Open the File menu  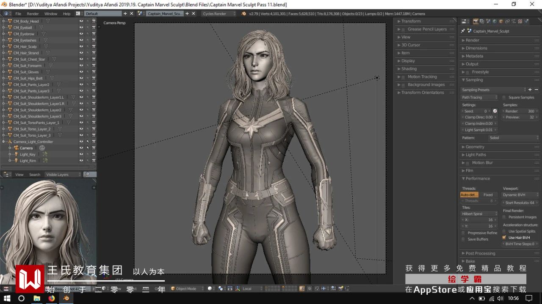click(x=18, y=14)
